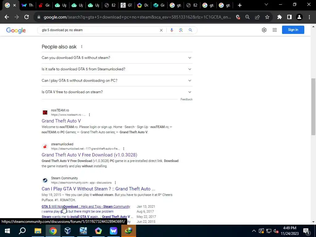Viewport: 316px width, 237px height.
Task: Click the zoom magnifier in address bar
Action: [x=247, y=17]
